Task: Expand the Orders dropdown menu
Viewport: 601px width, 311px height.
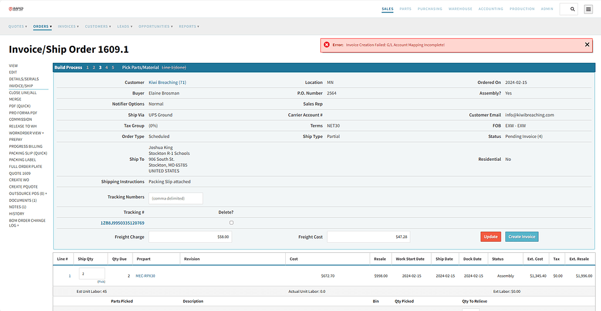Action: tap(42, 26)
